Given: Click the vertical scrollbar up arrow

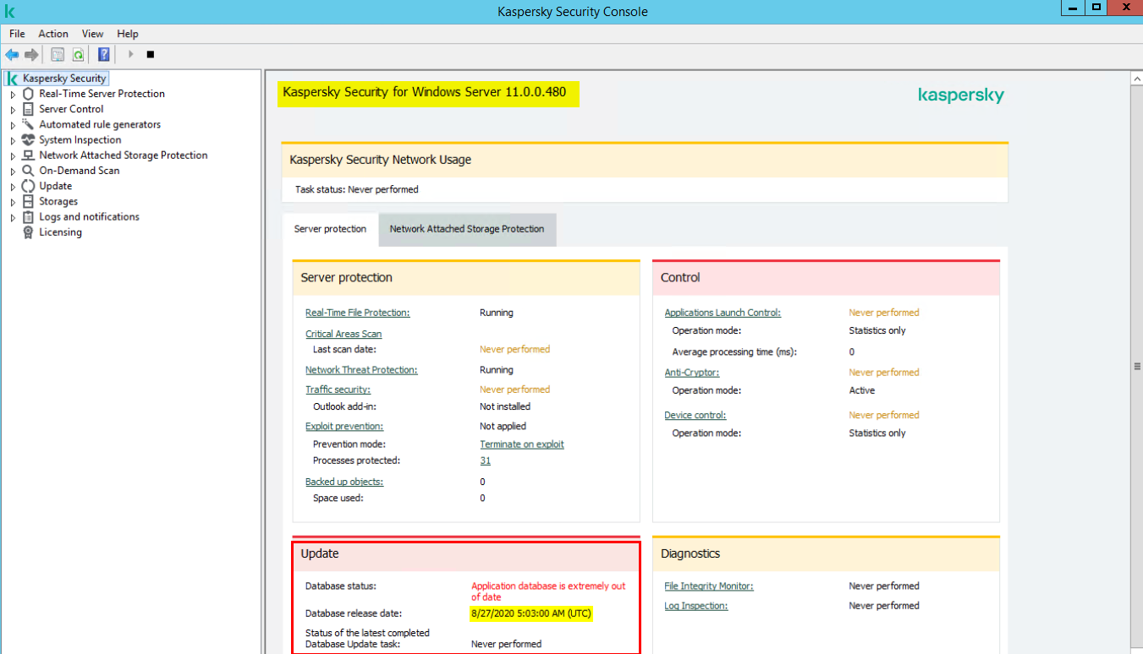Looking at the screenshot, I should tap(1136, 78).
